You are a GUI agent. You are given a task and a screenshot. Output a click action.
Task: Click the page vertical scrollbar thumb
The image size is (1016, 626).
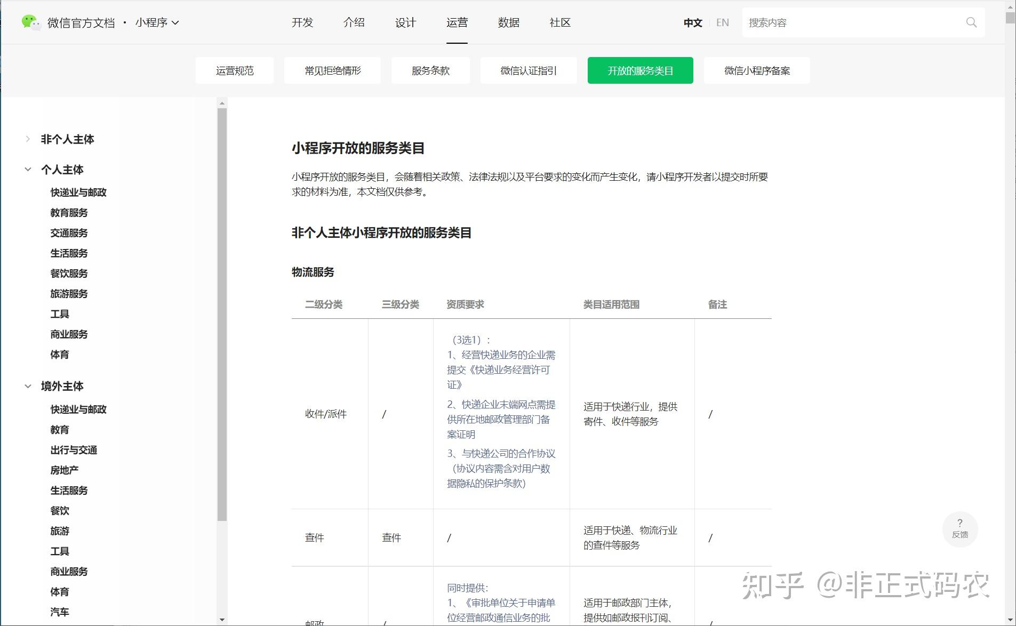[x=1010, y=18]
